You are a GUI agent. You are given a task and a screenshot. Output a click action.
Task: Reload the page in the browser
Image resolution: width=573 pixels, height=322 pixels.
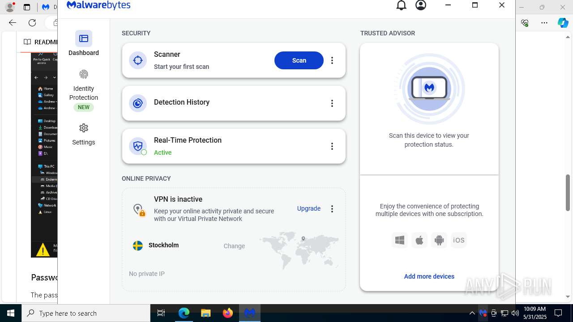[32, 23]
